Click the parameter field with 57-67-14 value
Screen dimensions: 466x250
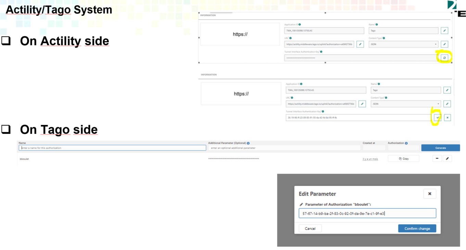click(x=367, y=213)
